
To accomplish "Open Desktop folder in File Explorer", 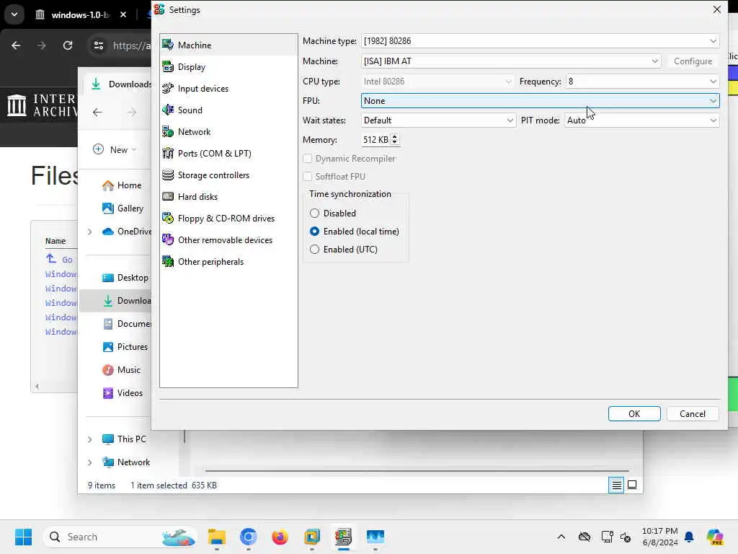I will coord(125,278).
